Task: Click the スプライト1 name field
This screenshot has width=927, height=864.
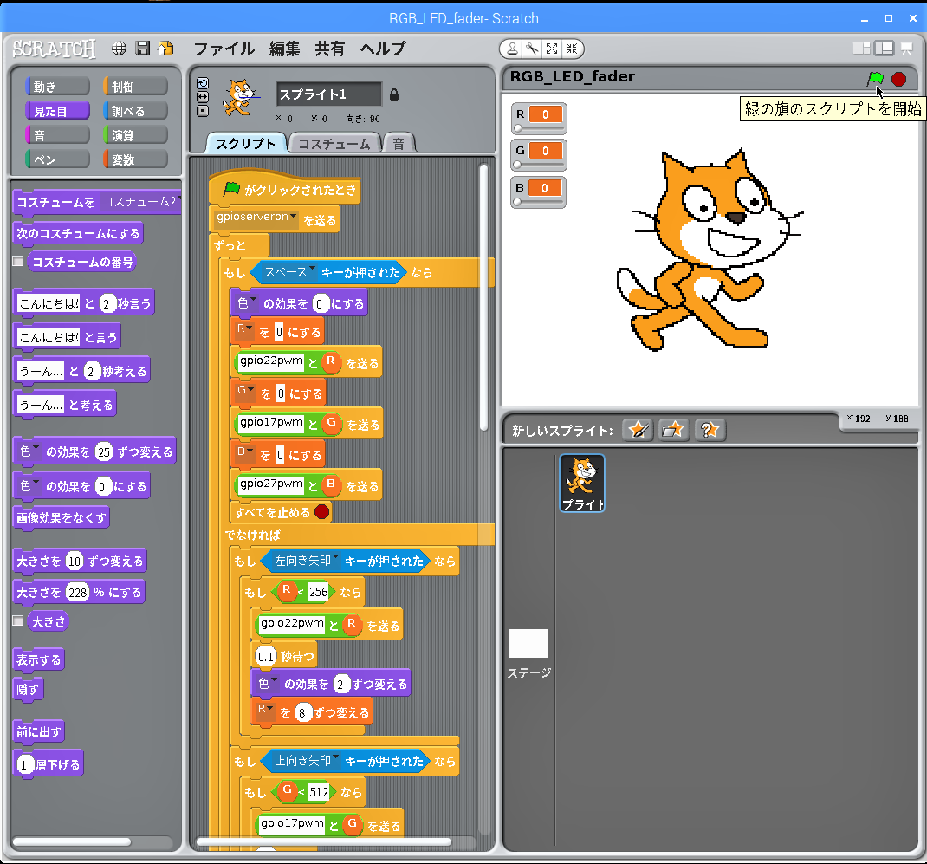Action: coord(328,94)
